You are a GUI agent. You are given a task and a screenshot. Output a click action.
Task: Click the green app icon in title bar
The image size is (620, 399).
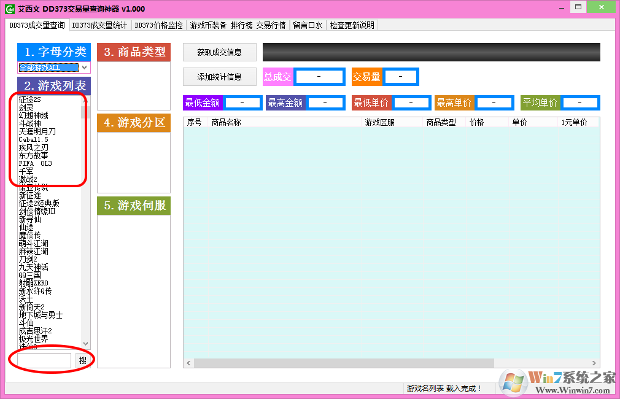[9, 9]
